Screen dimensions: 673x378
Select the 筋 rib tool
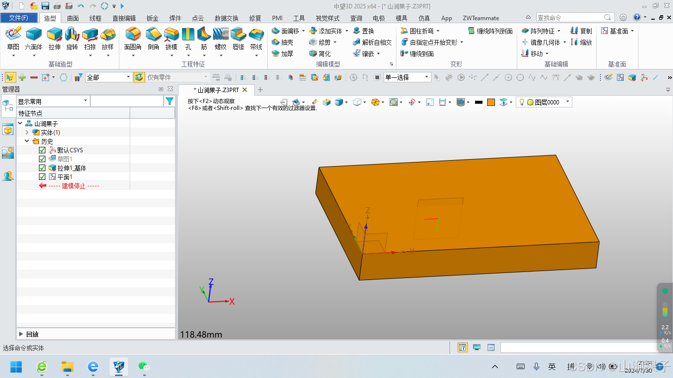[x=204, y=39]
